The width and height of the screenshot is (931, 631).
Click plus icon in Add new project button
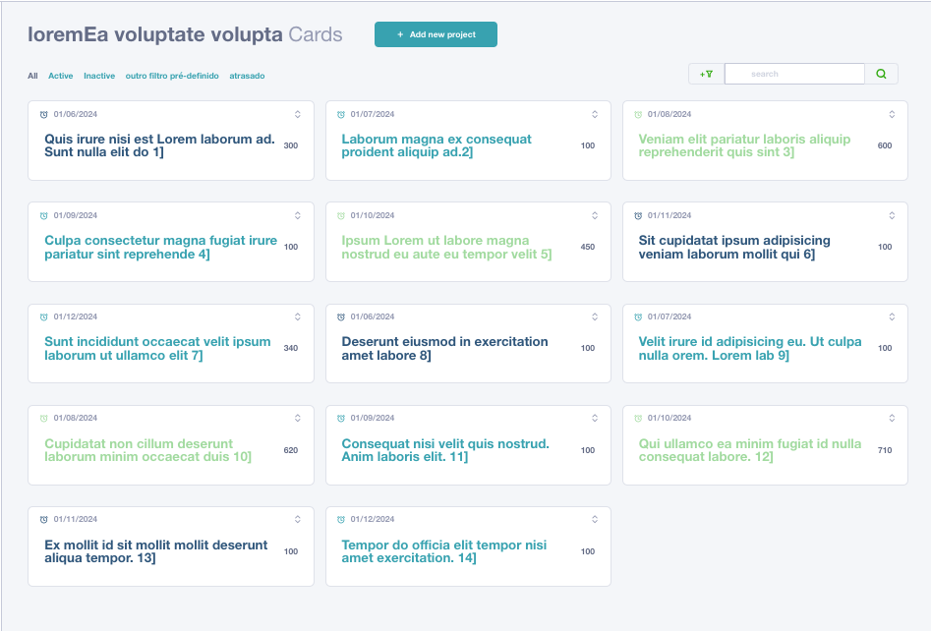pyautogui.click(x=400, y=34)
